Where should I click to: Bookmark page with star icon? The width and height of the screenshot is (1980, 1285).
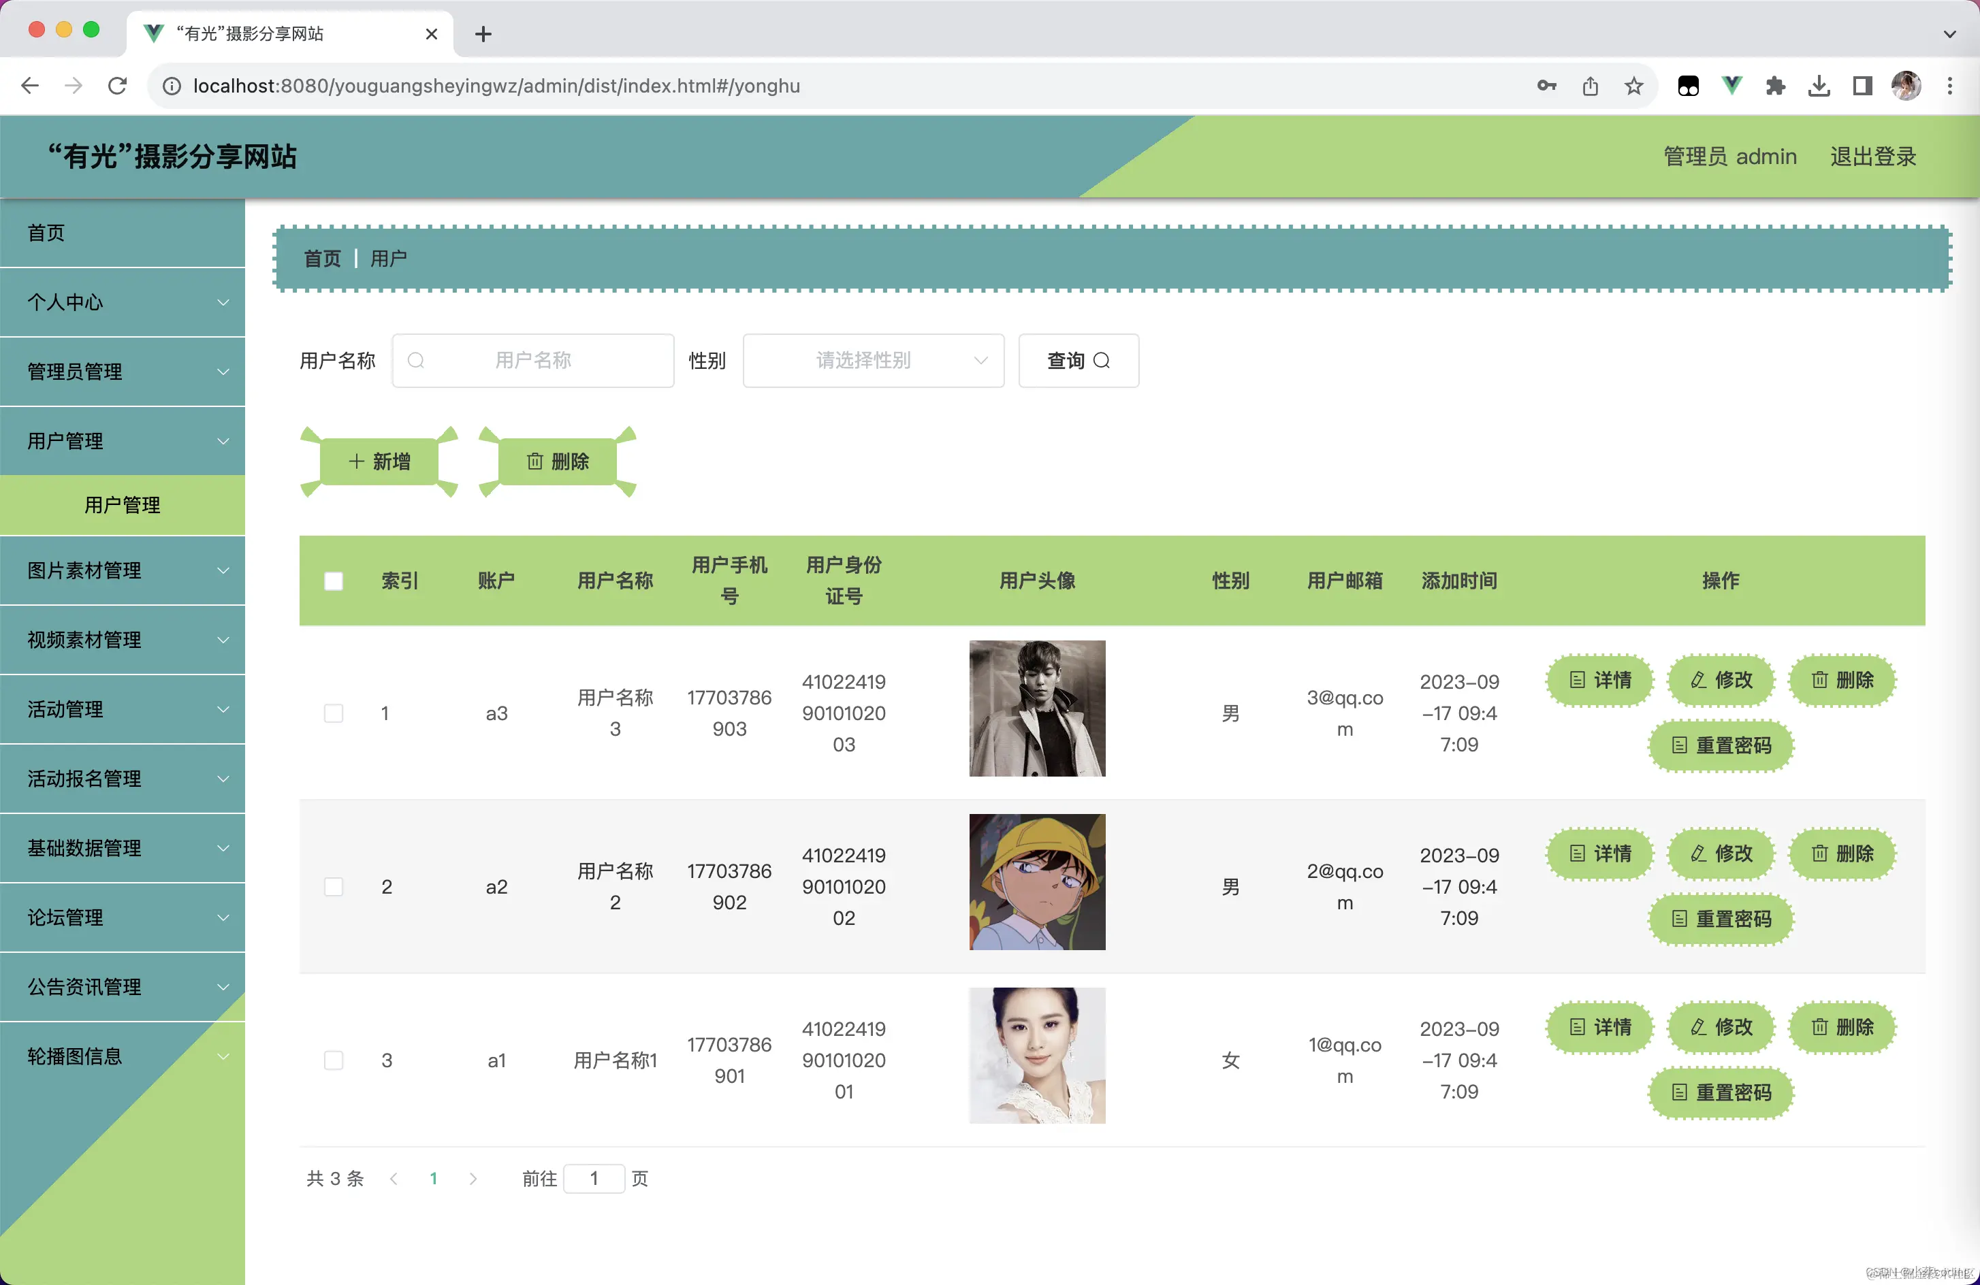[1634, 86]
